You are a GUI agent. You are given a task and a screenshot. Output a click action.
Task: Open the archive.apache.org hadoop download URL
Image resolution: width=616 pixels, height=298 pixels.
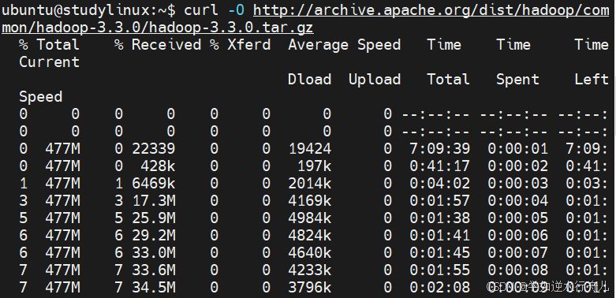(x=431, y=10)
